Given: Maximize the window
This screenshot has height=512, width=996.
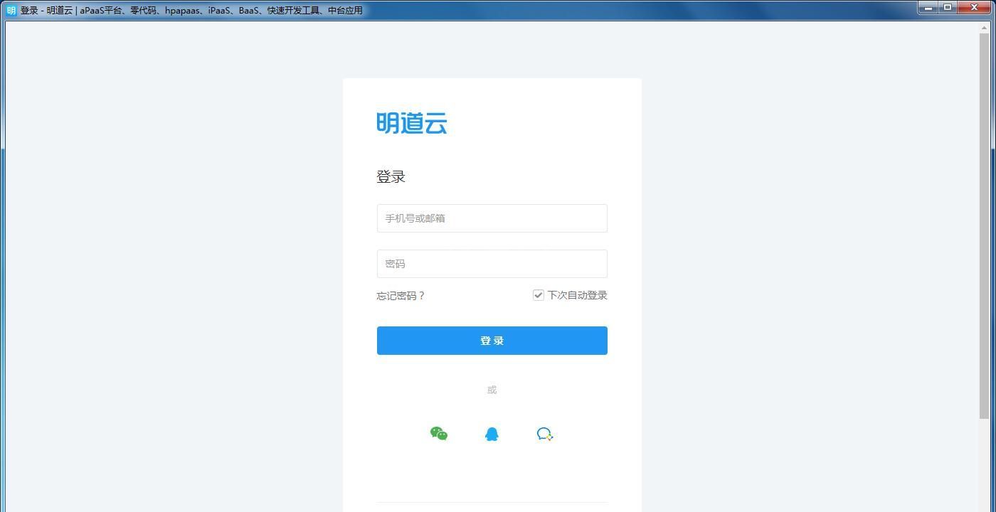Looking at the screenshot, I should pos(948,7).
